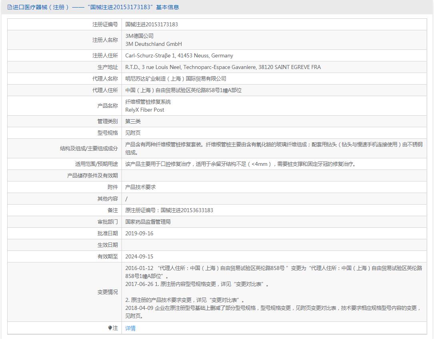This screenshot has height=339, width=434.
Task: Click 见附页 in the 型号规格 row
Action: [133, 133]
